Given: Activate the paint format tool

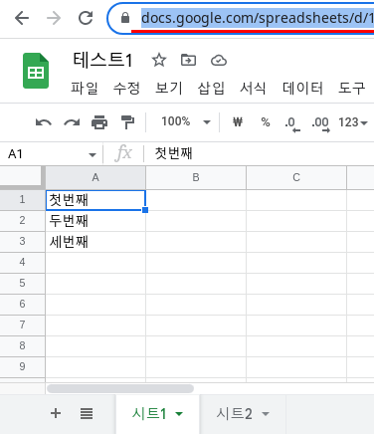Looking at the screenshot, I should [x=127, y=122].
